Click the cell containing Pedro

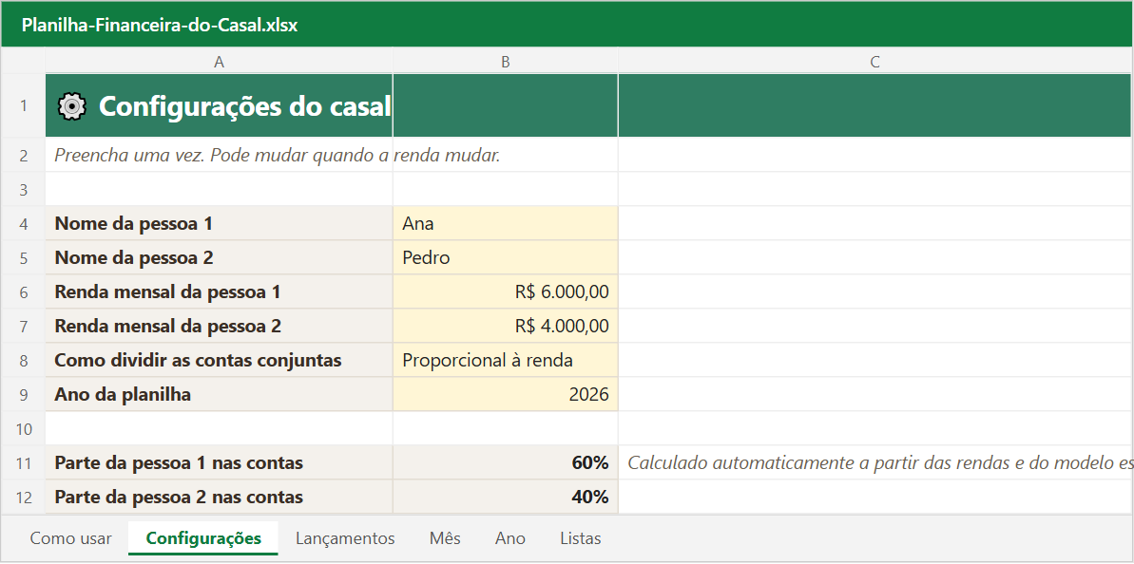[x=506, y=258]
